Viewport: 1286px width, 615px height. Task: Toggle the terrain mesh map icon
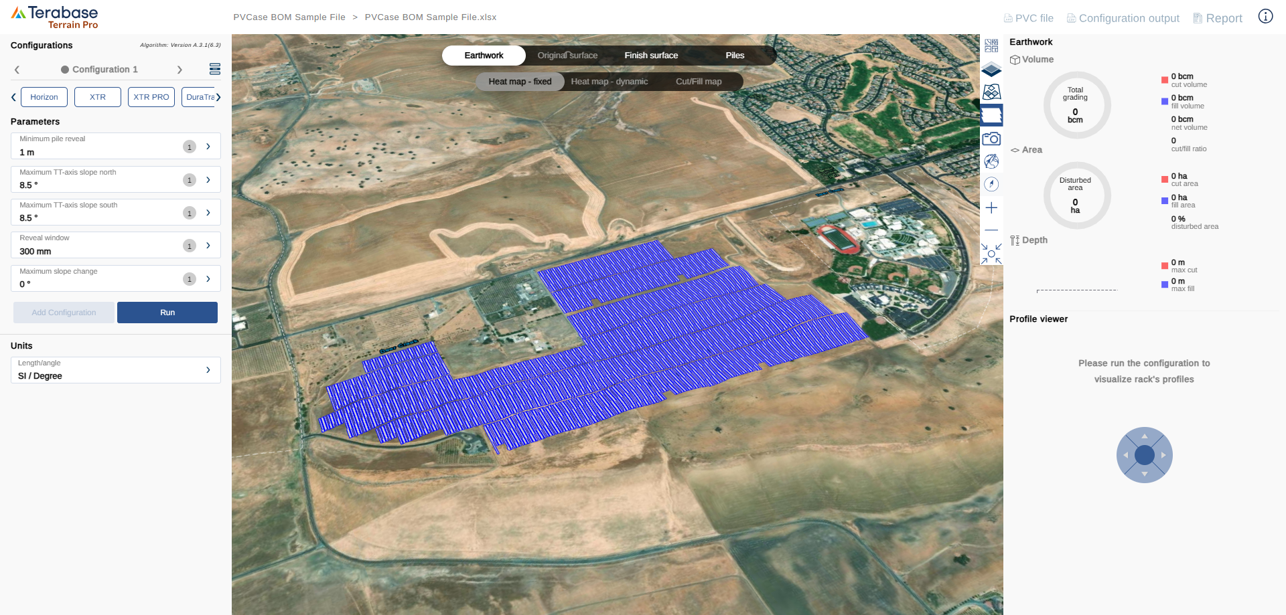coord(991,92)
